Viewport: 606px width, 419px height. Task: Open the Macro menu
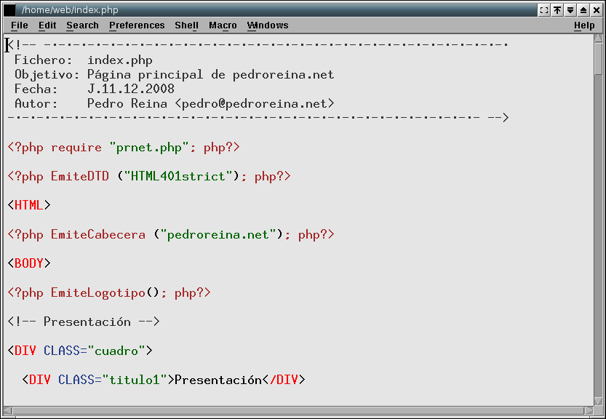coord(223,25)
